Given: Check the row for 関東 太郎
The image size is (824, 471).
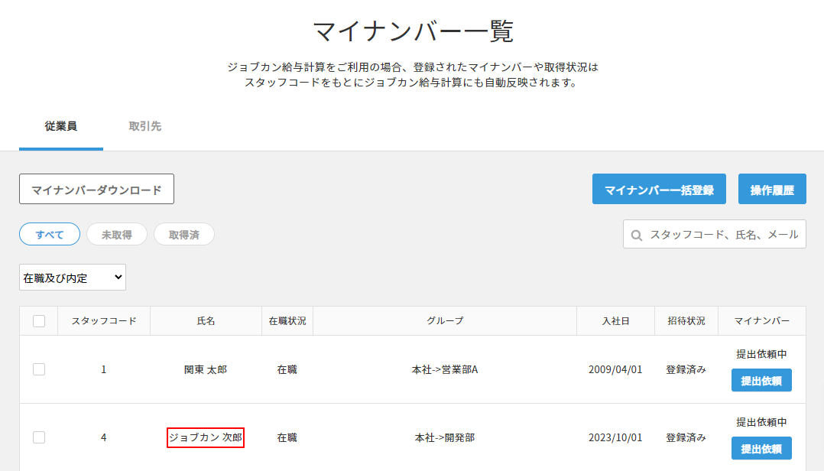Looking at the screenshot, I should point(39,369).
